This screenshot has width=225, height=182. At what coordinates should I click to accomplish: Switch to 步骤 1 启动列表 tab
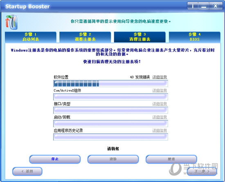30,37
